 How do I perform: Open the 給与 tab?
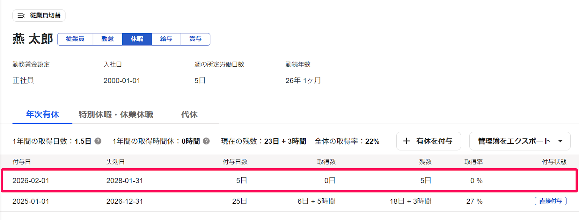pos(166,39)
